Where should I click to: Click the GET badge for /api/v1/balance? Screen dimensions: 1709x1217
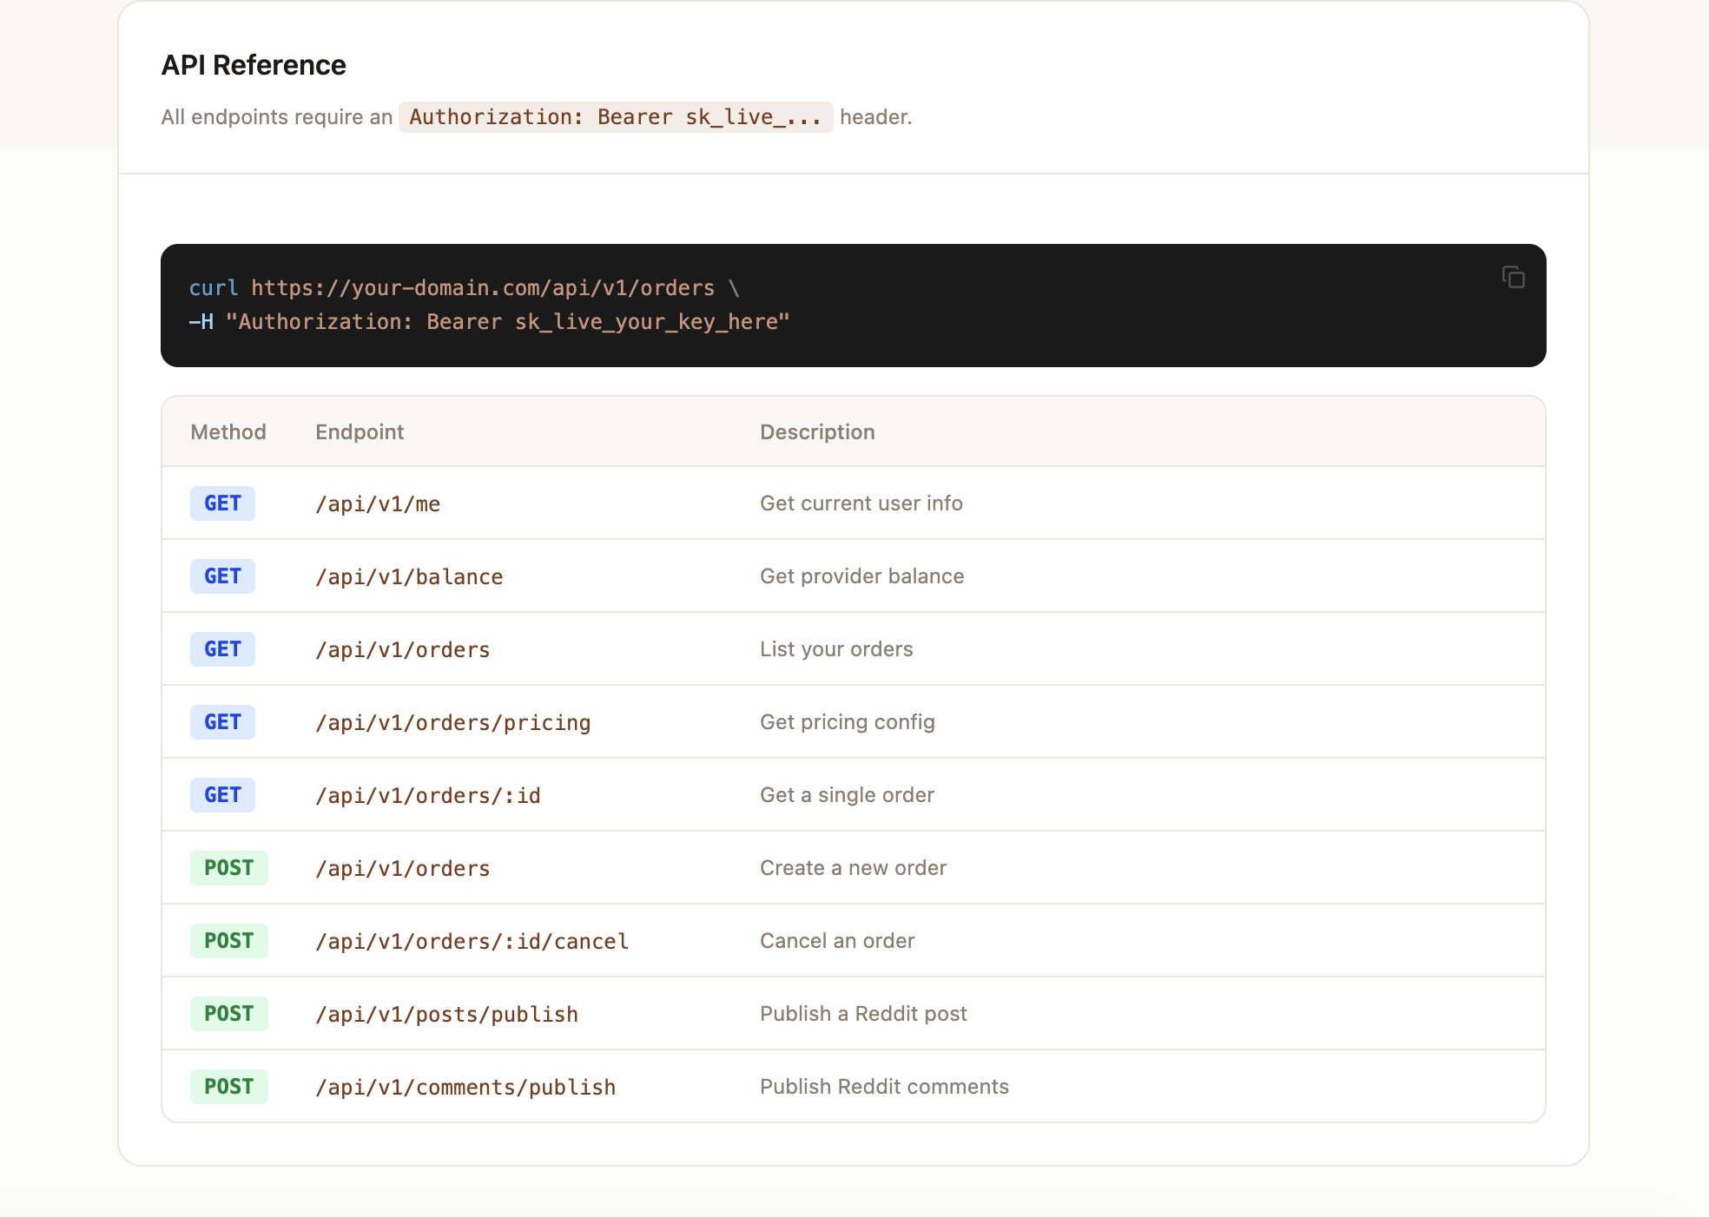click(222, 576)
